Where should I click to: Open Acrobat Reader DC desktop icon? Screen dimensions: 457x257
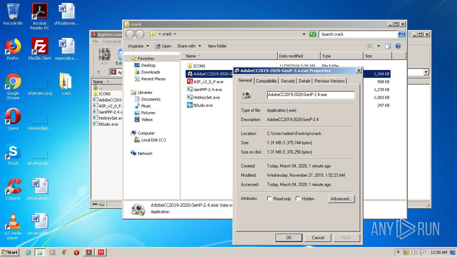pyautogui.click(x=40, y=16)
